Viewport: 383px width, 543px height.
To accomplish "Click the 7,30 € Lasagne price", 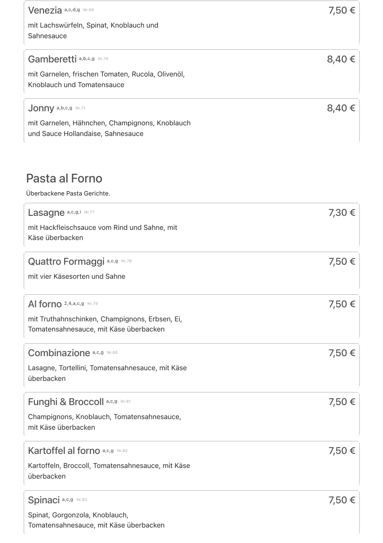I will (x=341, y=212).
